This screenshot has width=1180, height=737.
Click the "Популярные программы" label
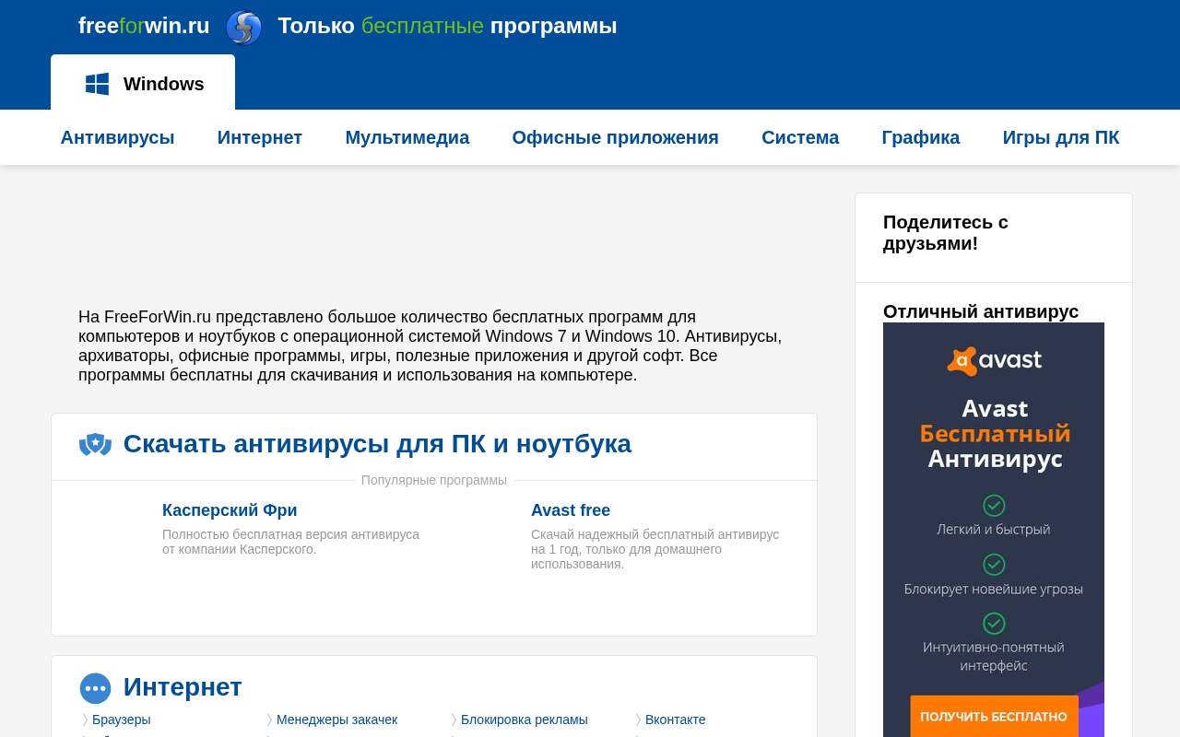pyautogui.click(x=434, y=480)
